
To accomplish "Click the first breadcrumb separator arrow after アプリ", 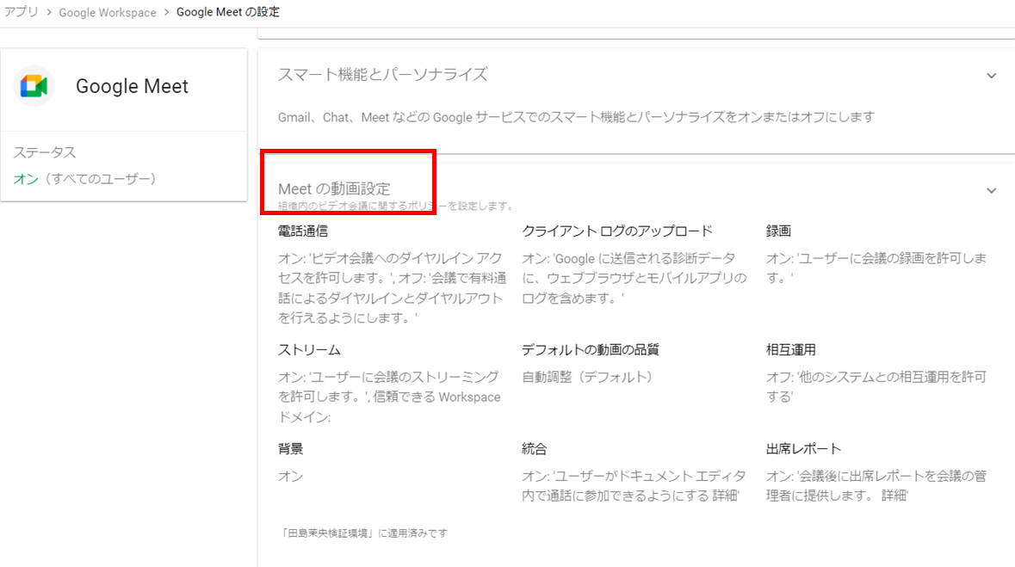I will 49,12.
